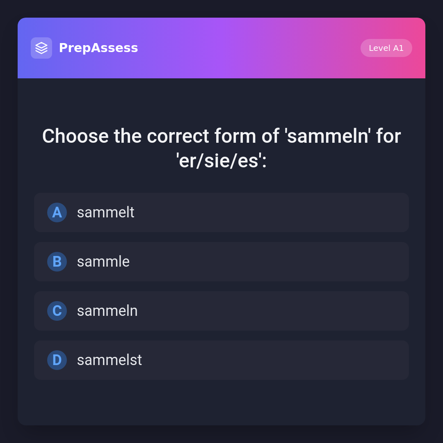Click empty card area below option D
The image size is (443, 443).
click(221, 402)
